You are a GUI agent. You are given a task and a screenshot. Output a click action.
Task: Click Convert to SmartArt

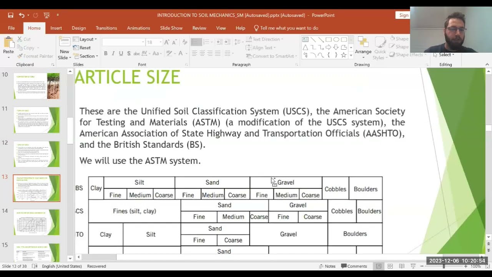click(271, 56)
